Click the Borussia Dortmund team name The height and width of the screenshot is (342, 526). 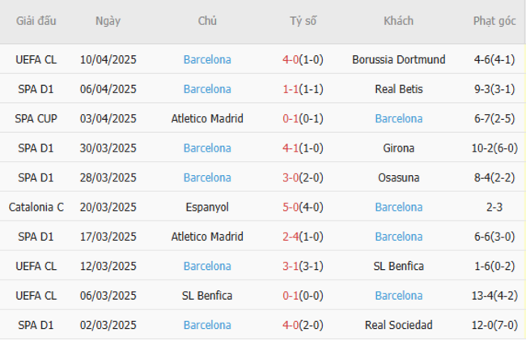click(398, 59)
